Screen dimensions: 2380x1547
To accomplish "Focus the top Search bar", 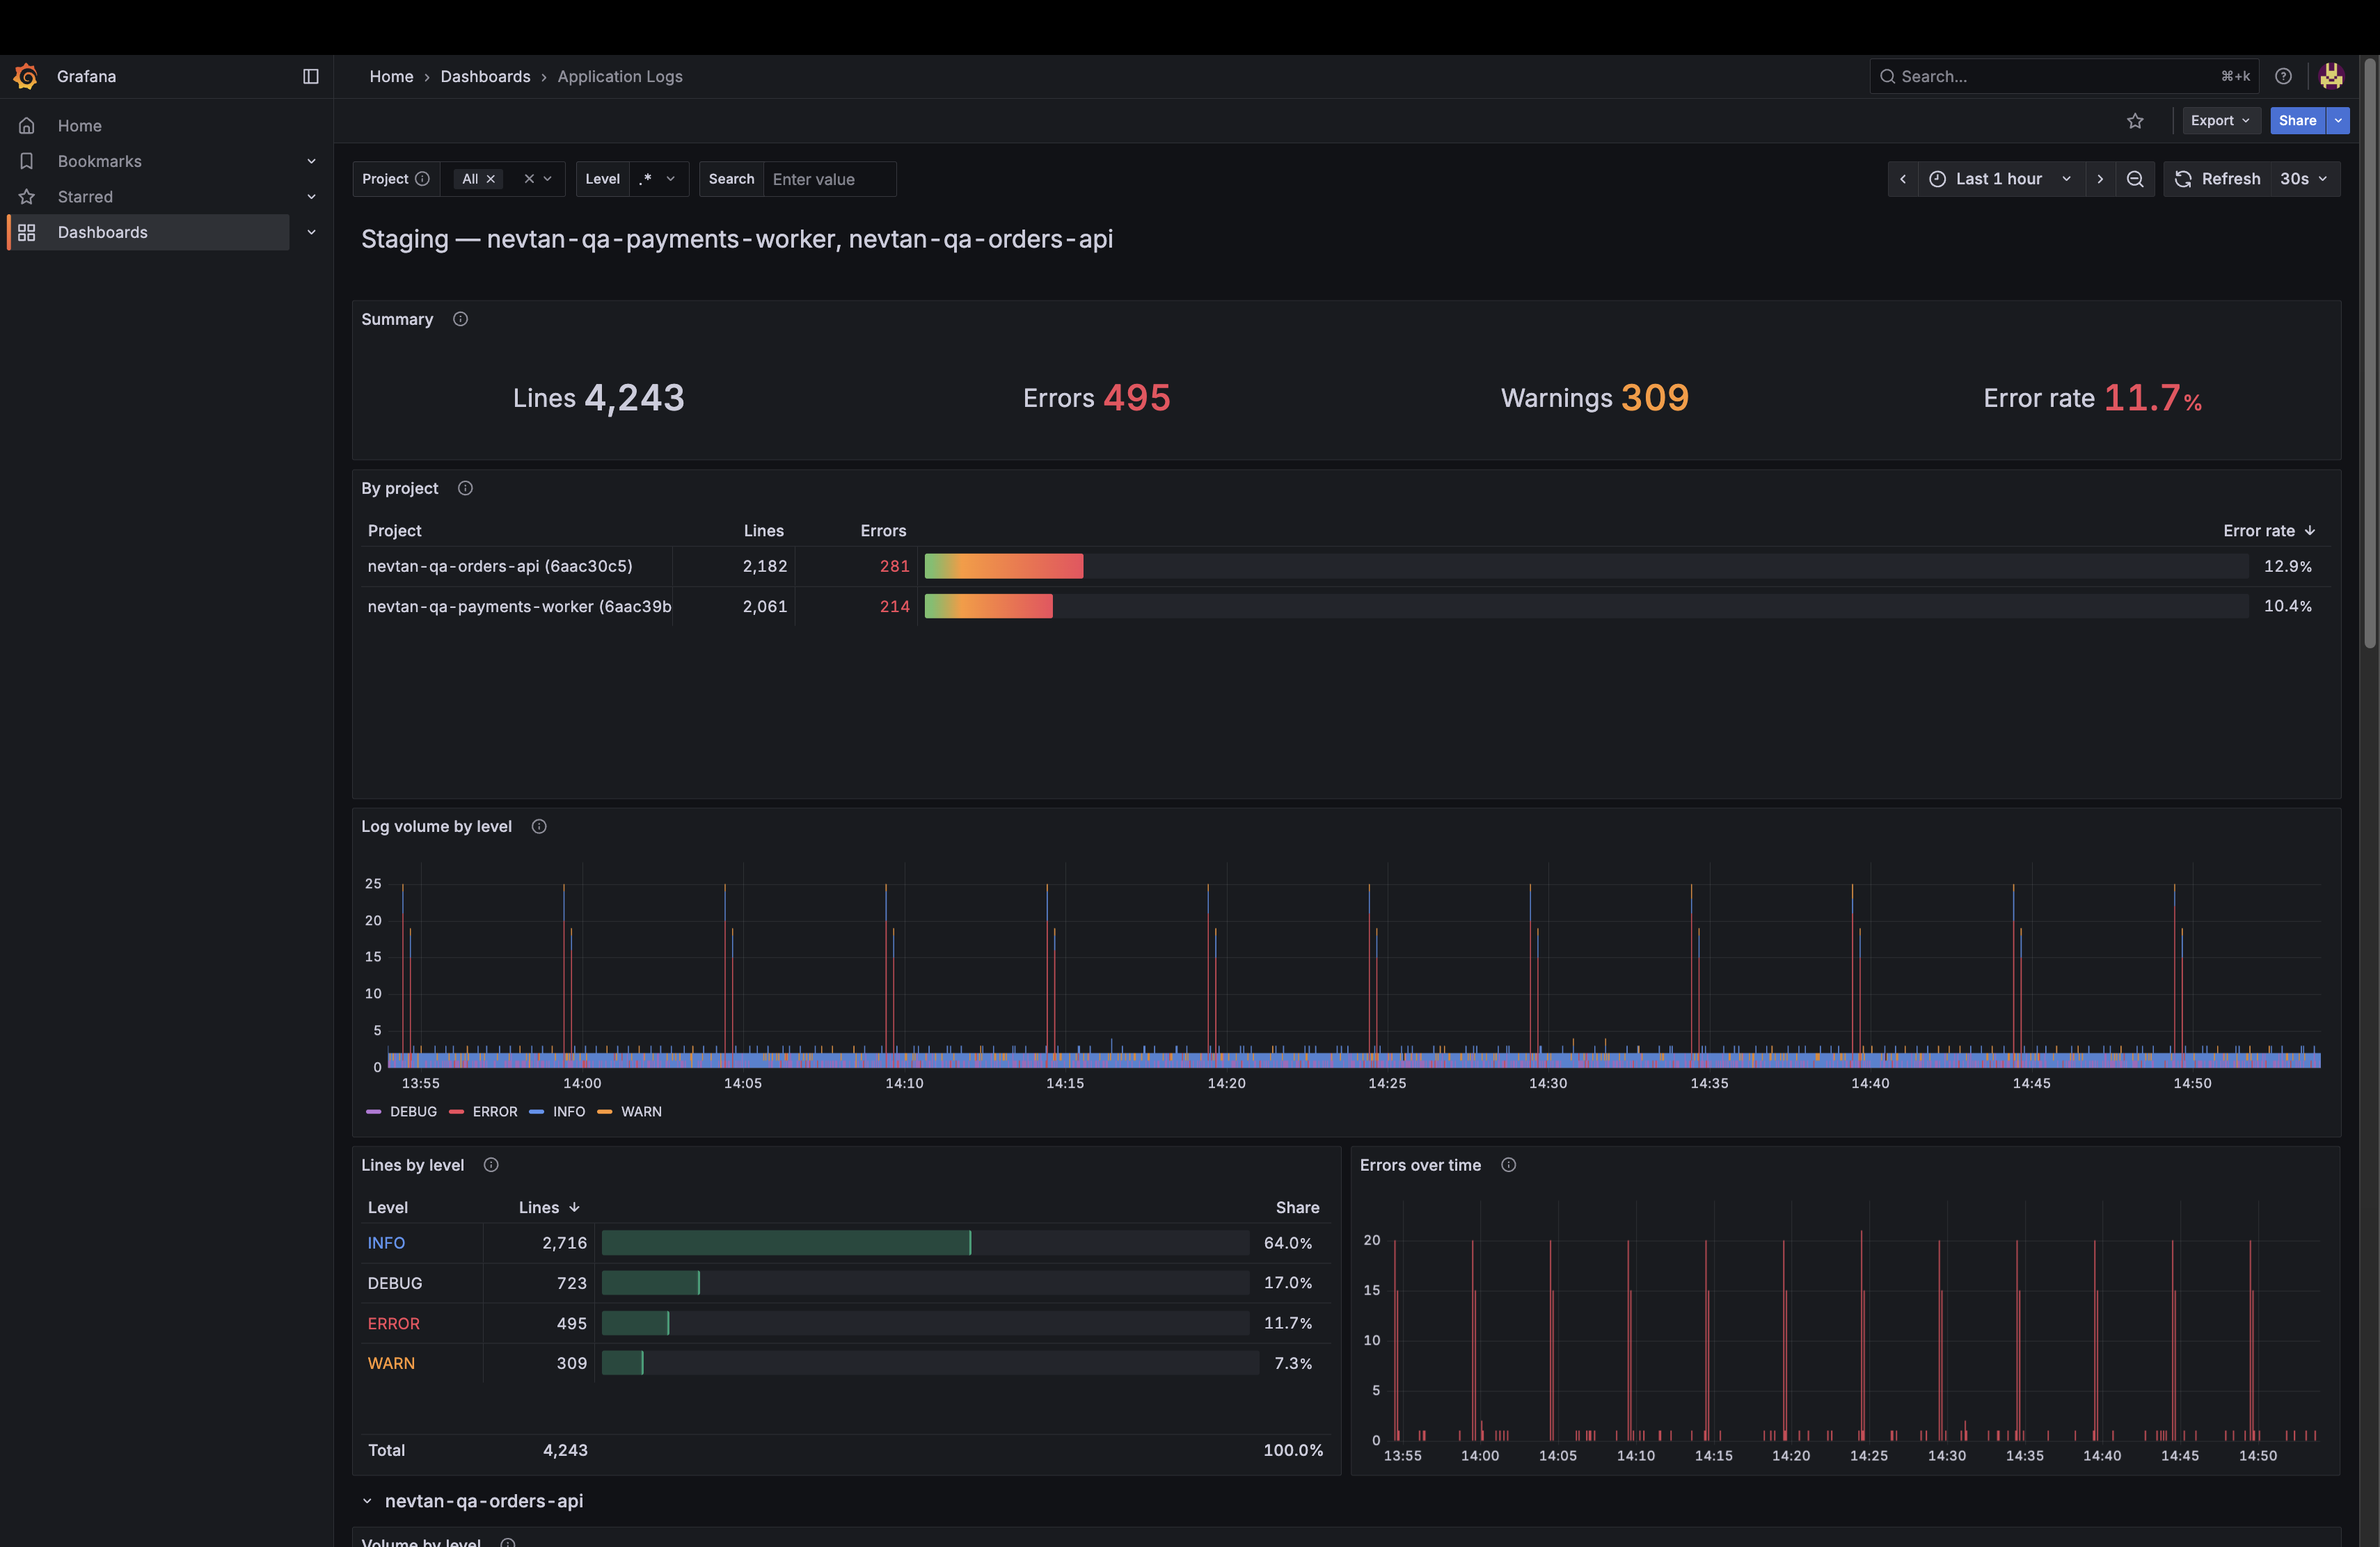I will pos(2065,76).
